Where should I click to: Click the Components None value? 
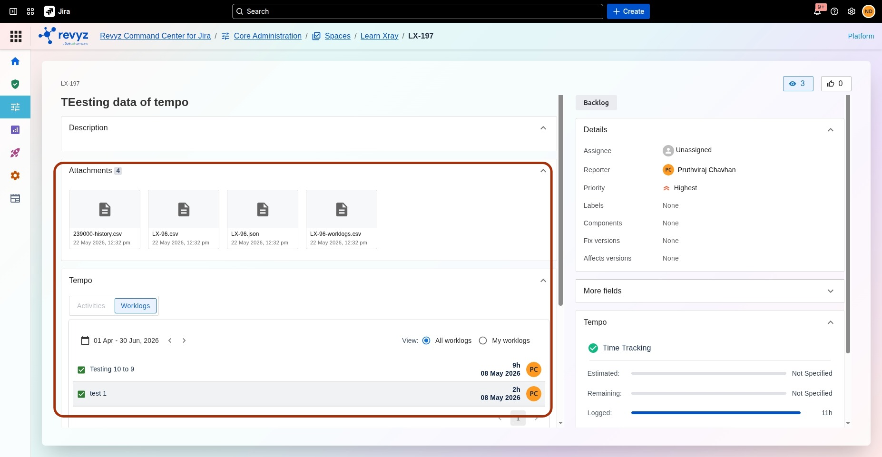(671, 223)
